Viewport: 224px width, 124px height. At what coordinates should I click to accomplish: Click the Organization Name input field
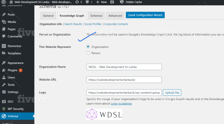pyautogui.click(x=124, y=67)
